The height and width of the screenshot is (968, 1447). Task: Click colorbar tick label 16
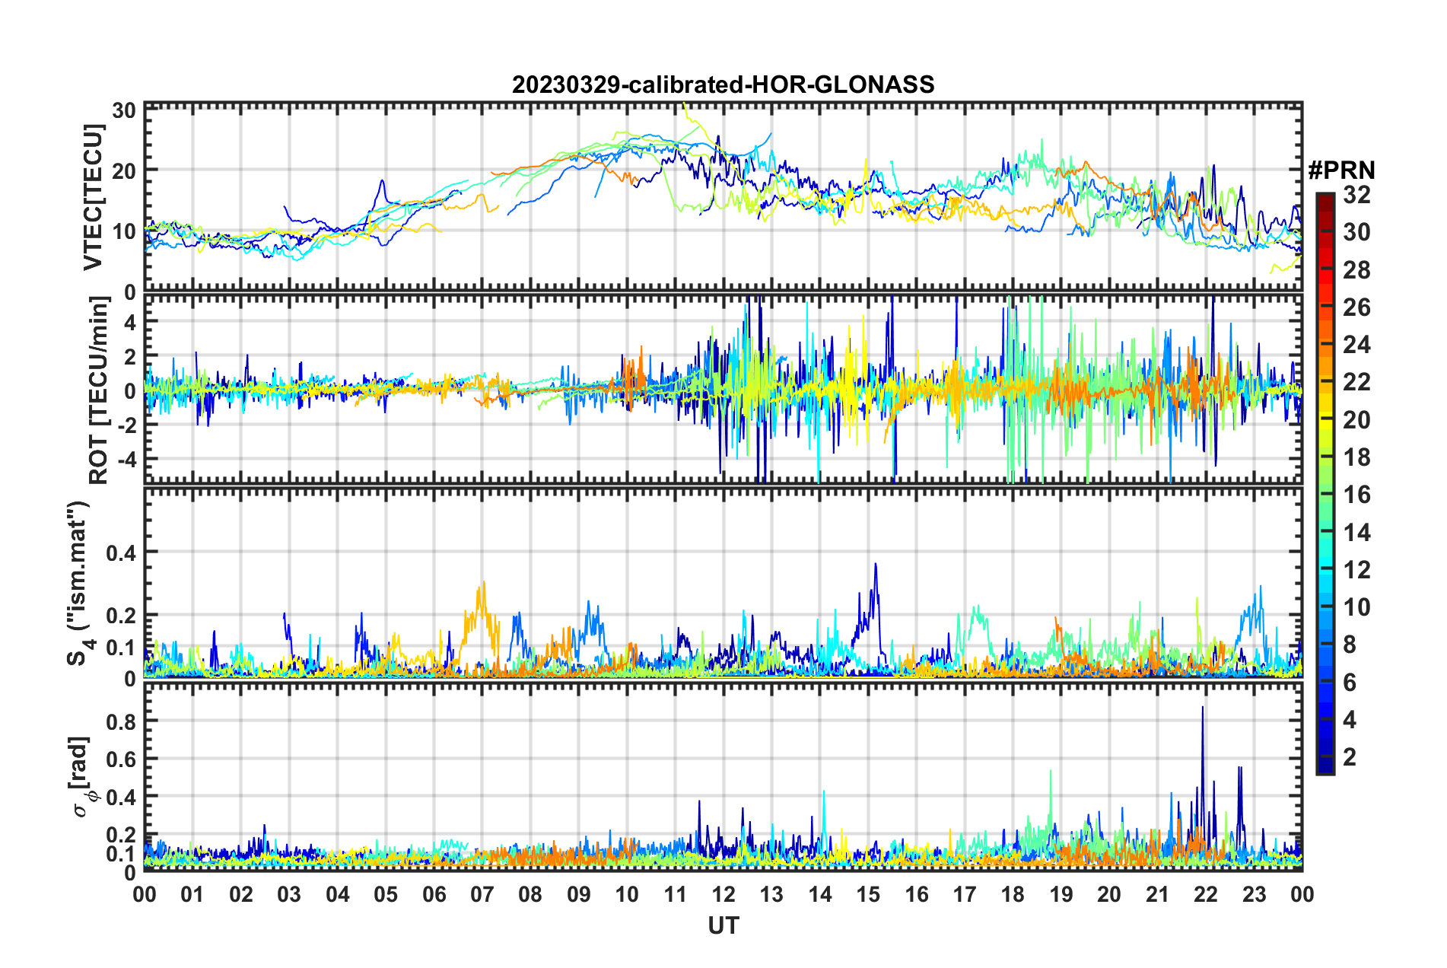(x=1356, y=495)
